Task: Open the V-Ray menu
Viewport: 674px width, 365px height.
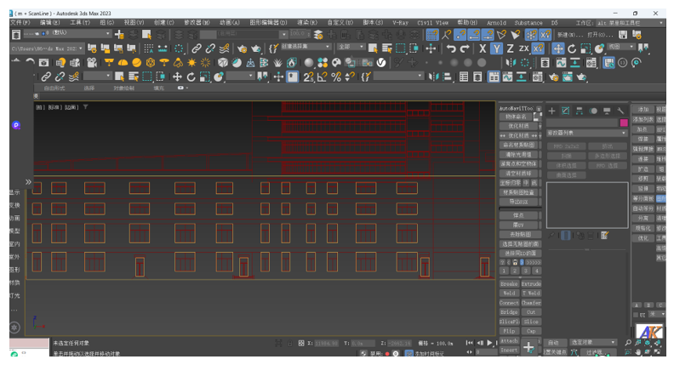Action: [400, 23]
